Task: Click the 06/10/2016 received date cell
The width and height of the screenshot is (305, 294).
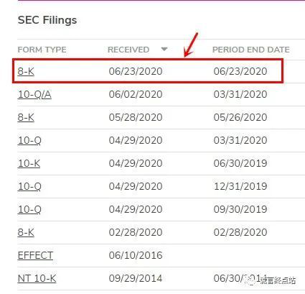Action: (136, 255)
